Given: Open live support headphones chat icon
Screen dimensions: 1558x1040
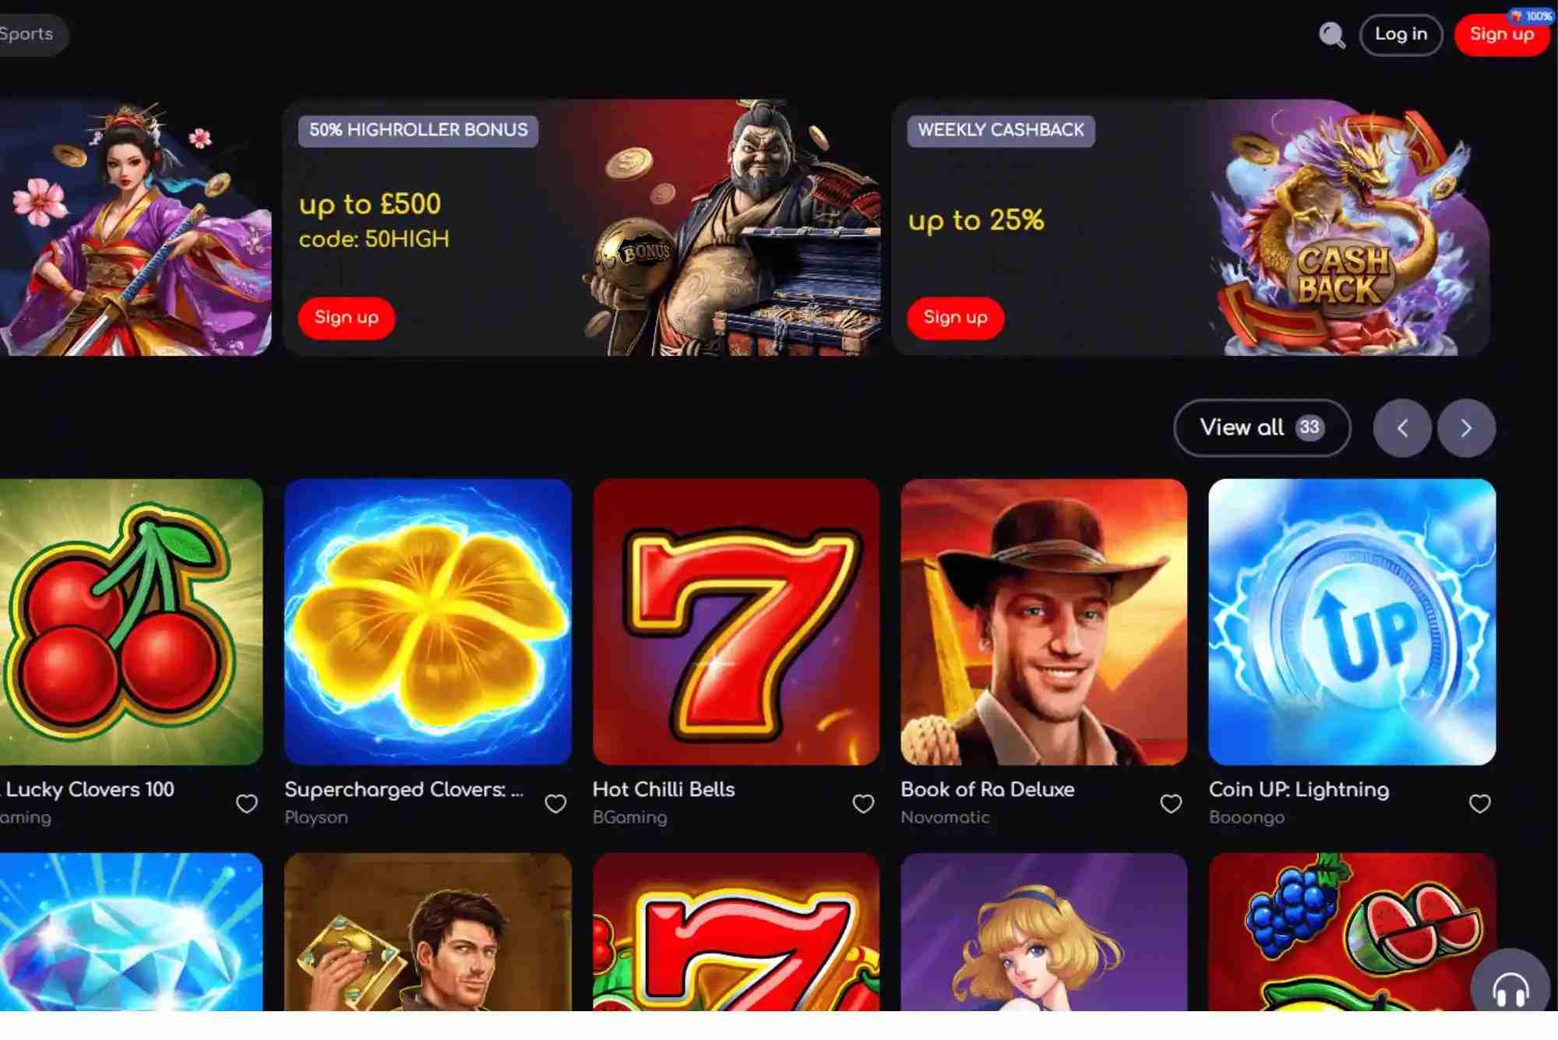Looking at the screenshot, I should (x=1510, y=986).
